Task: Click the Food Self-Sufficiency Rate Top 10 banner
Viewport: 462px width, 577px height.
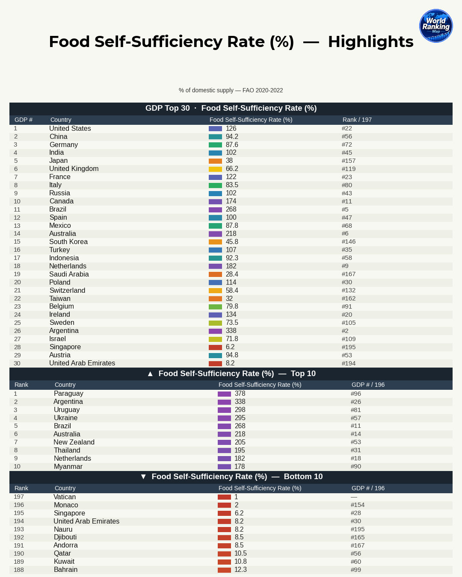Action: tap(231, 374)
